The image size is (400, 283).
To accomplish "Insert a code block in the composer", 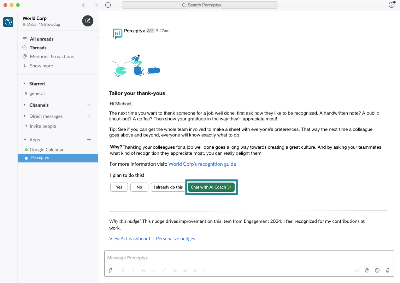I will tap(205, 270).
